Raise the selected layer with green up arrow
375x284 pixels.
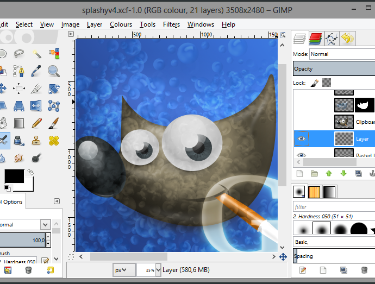(329, 173)
